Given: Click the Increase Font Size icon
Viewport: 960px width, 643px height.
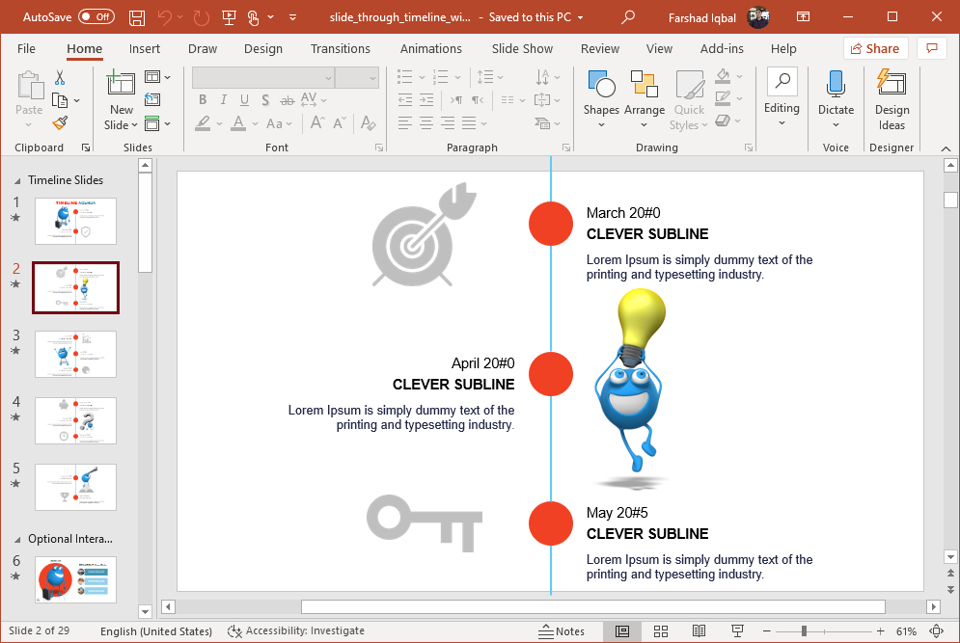Looking at the screenshot, I should point(317,123).
